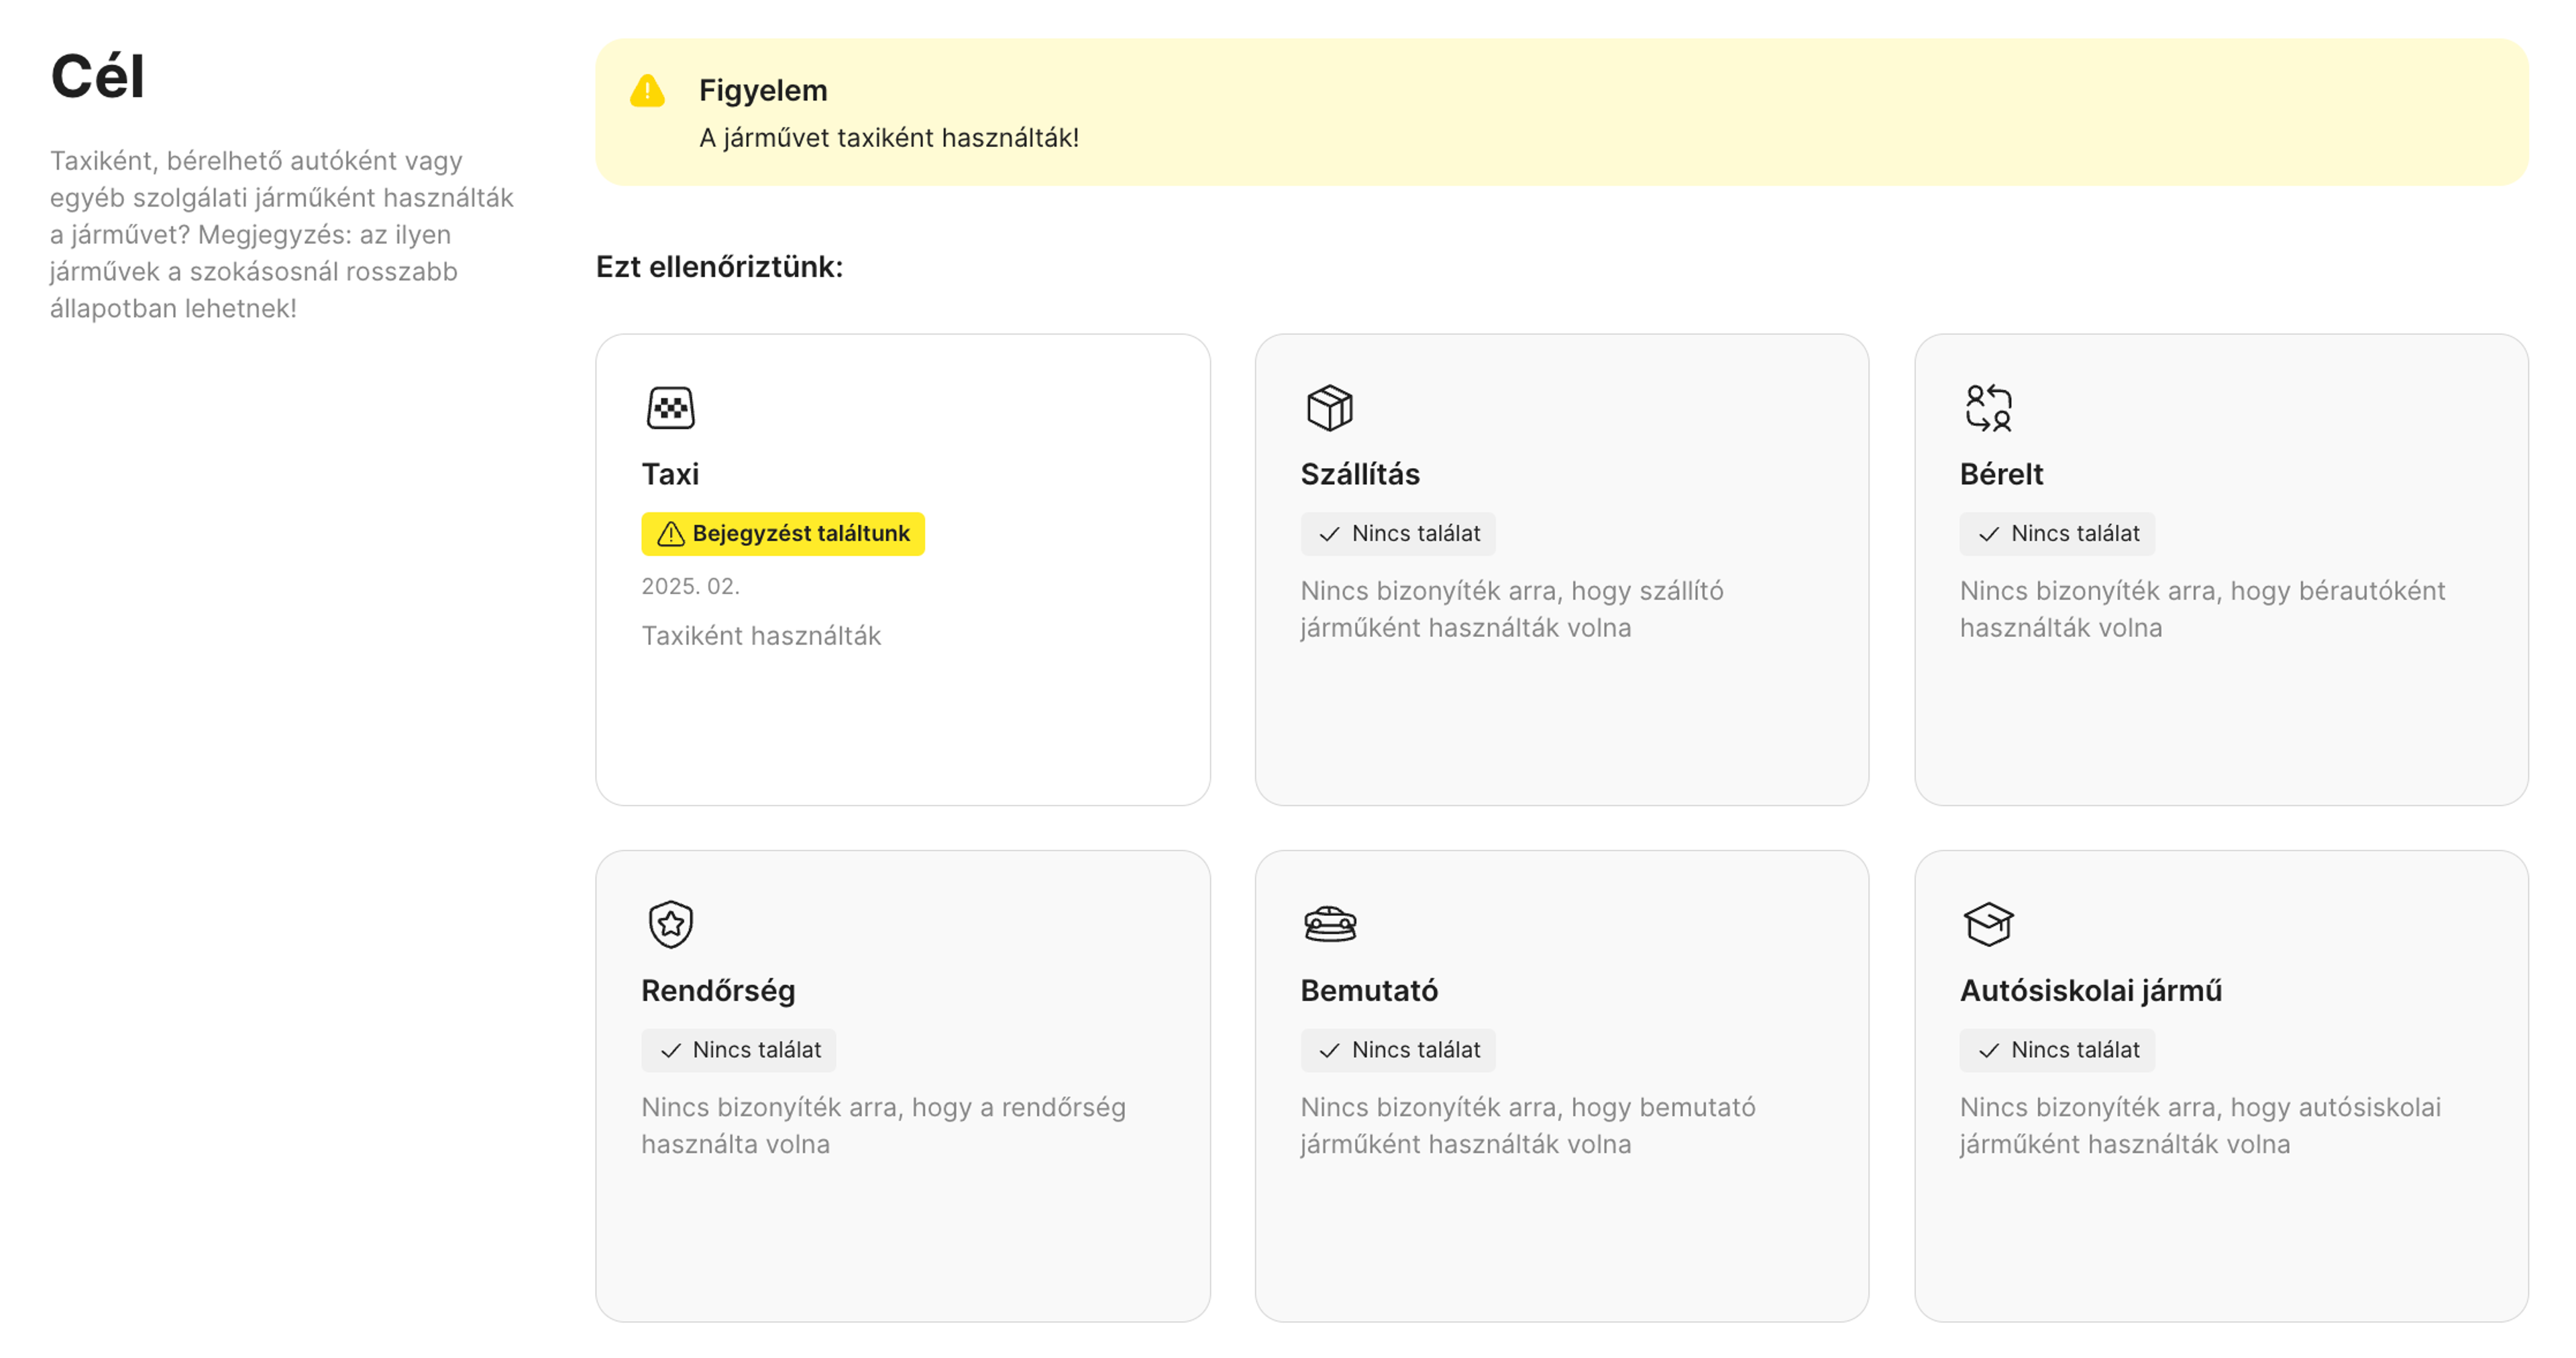Click the Bemutató car icon
The width and height of the screenshot is (2576, 1358).
1329,924
